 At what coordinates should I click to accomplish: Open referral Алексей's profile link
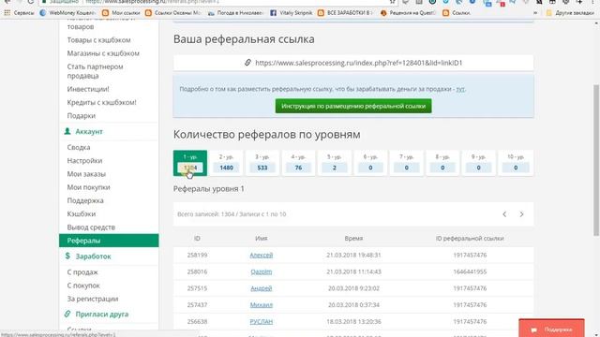point(262,255)
